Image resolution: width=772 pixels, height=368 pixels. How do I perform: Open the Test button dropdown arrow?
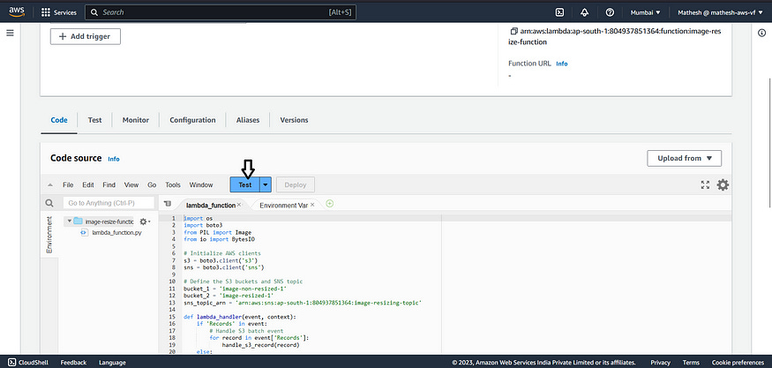click(266, 184)
